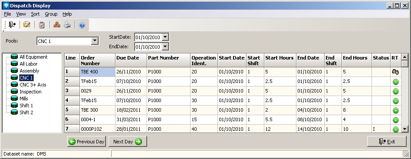This screenshot has width=411, height=159.
Task: Advance to the Next Day
Action: 128,142
